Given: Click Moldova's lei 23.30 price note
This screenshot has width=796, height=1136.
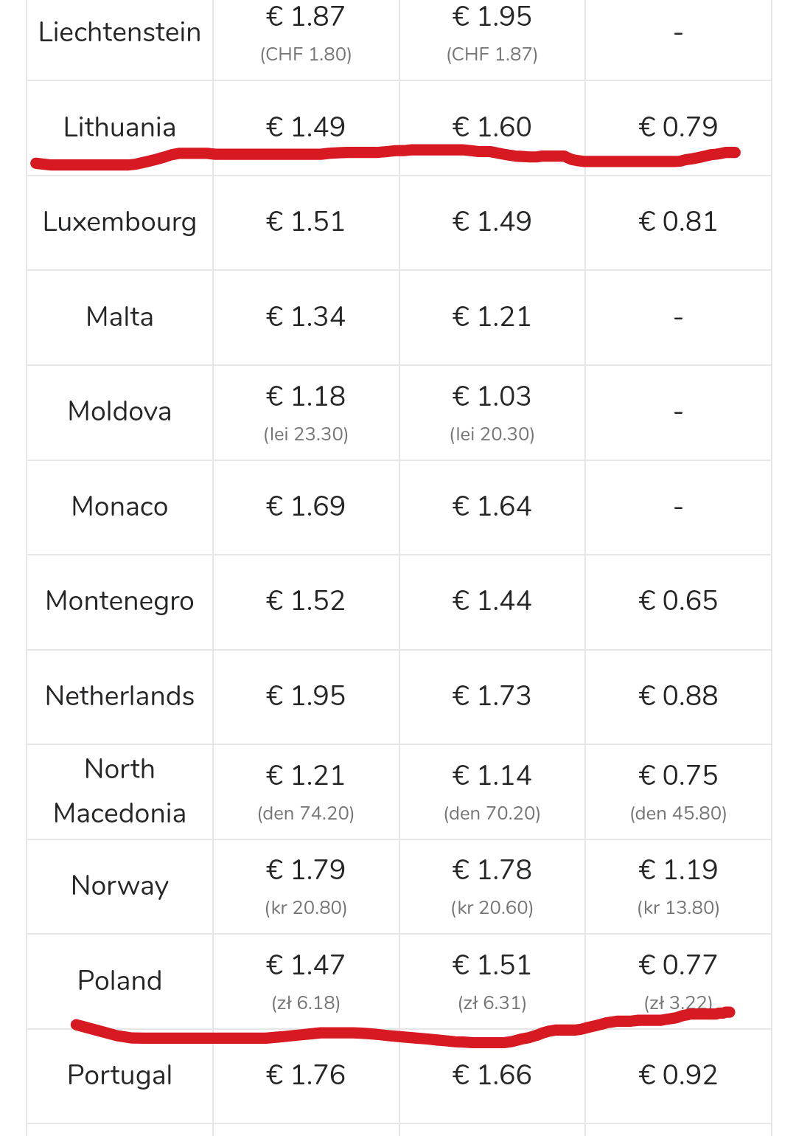Looking at the screenshot, I should (306, 434).
